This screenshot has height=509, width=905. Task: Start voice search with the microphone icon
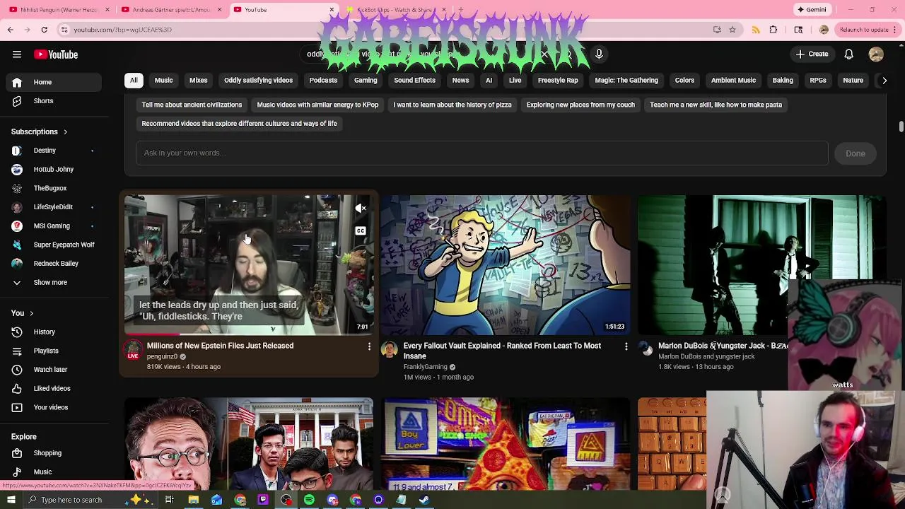(599, 54)
